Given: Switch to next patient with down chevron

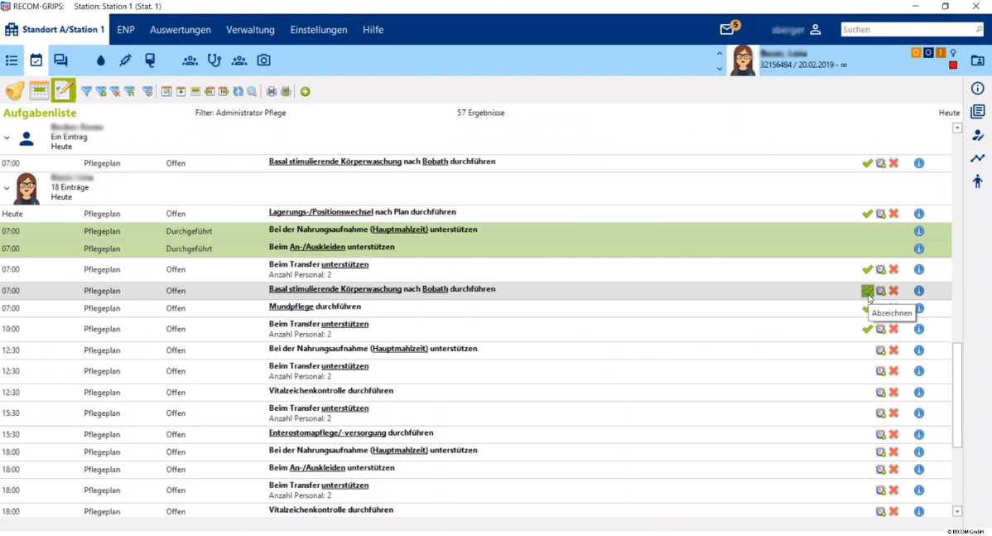Looking at the screenshot, I should 719,69.
